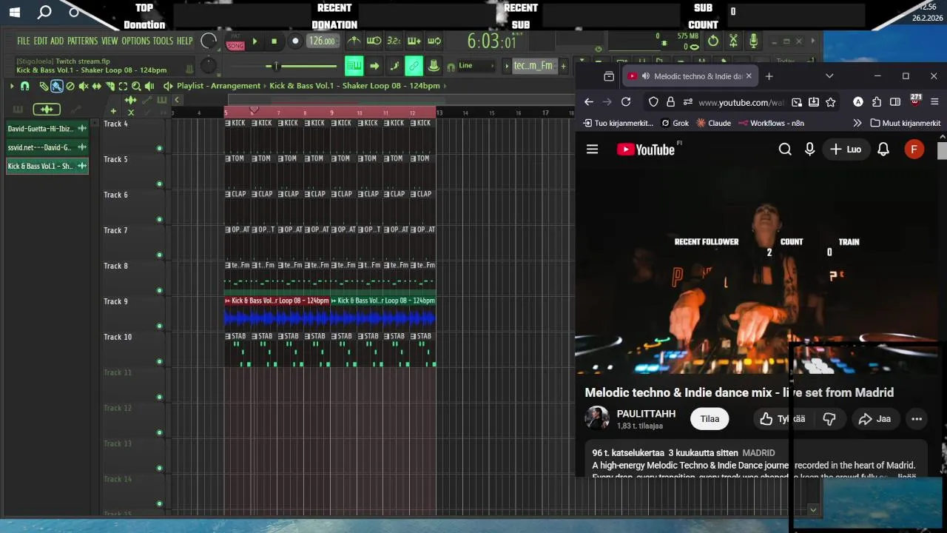Toggle typing keyboard to piano button

(354, 66)
